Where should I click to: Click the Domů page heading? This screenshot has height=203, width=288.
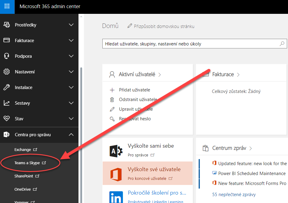110,26
